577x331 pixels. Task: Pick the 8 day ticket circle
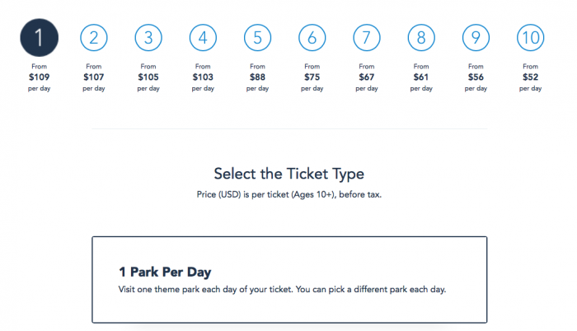pyautogui.click(x=421, y=37)
